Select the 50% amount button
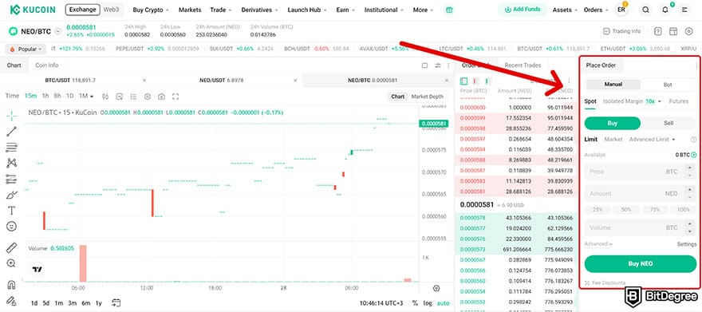 tap(626, 210)
